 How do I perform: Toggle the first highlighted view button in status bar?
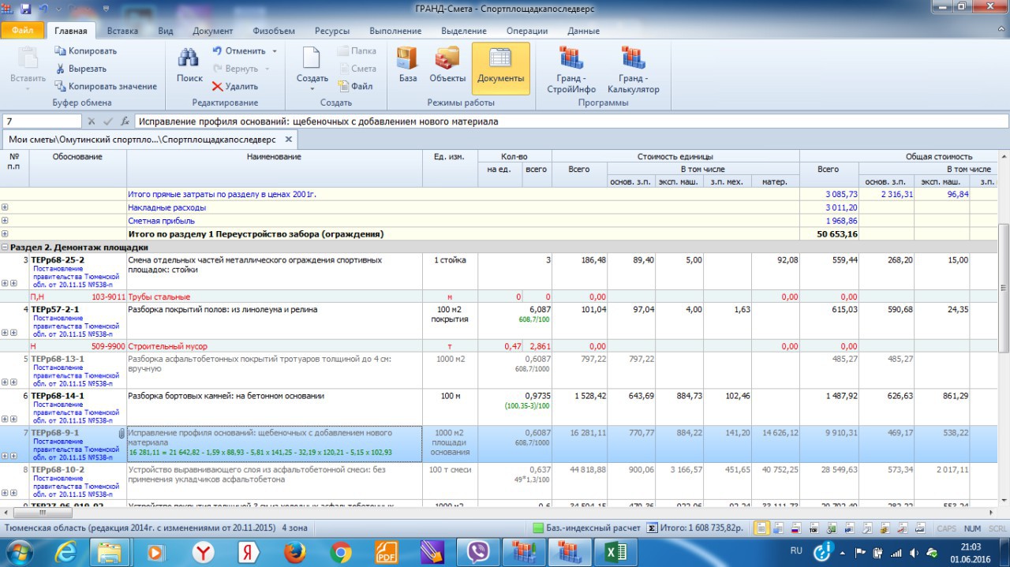(761, 528)
